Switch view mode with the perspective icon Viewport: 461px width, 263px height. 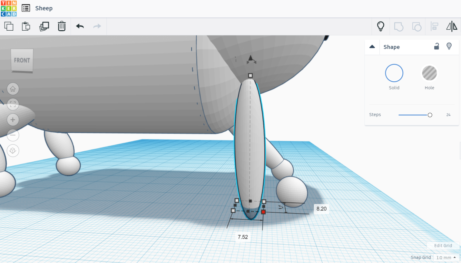13,151
